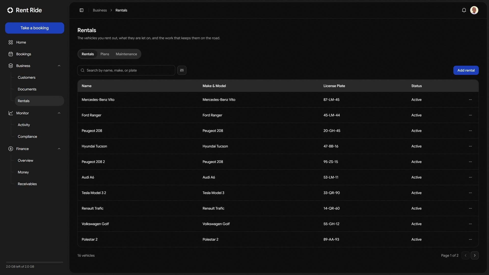The width and height of the screenshot is (489, 275).
Task: Click the 16 vehicles count text
Action: click(86, 255)
